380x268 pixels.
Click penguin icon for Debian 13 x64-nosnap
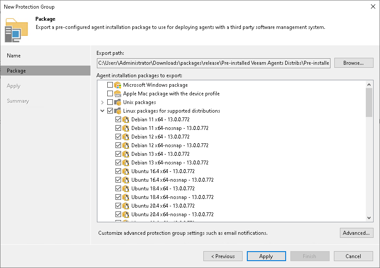pyautogui.click(x=126, y=163)
